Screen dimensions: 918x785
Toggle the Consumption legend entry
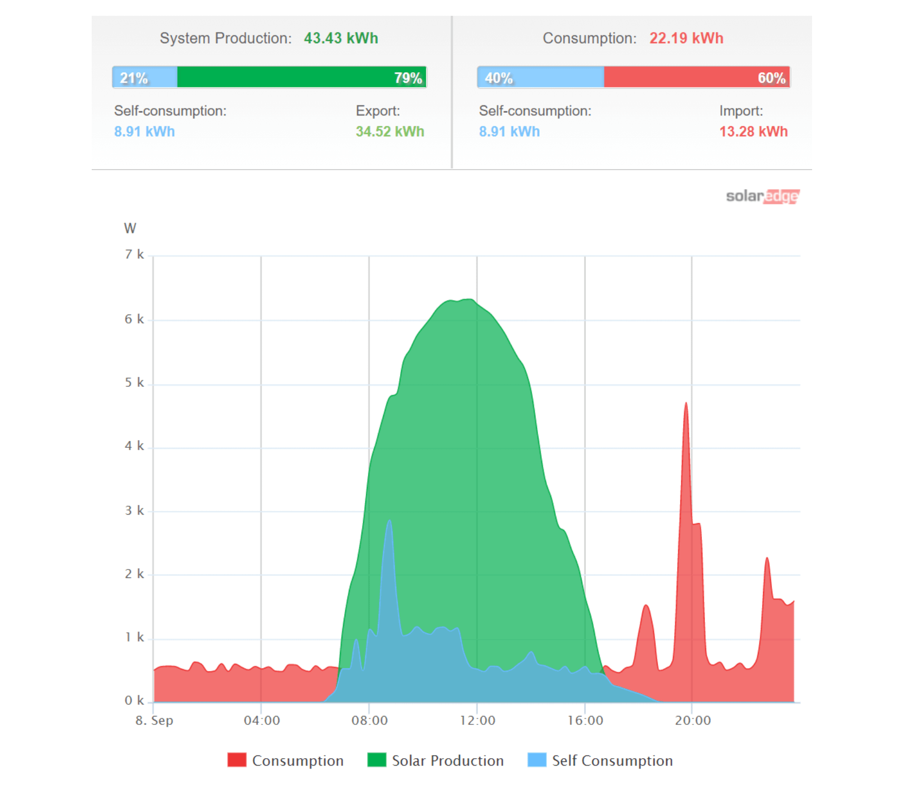click(x=285, y=760)
